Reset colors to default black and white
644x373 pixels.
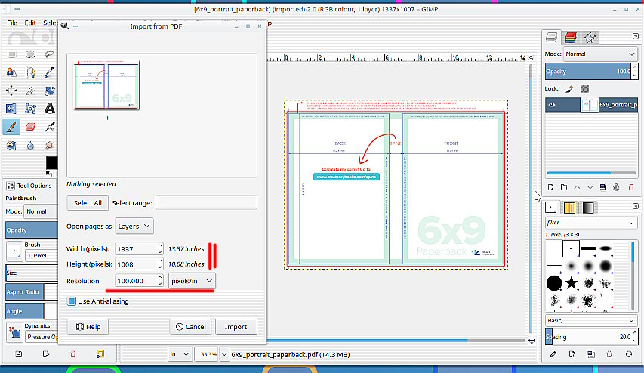click(x=49, y=174)
